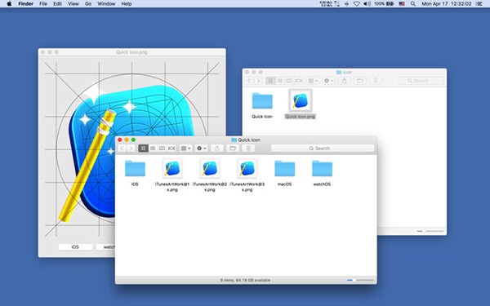
Task: Click the trash button in Quick Icon window
Action: pos(248,148)
